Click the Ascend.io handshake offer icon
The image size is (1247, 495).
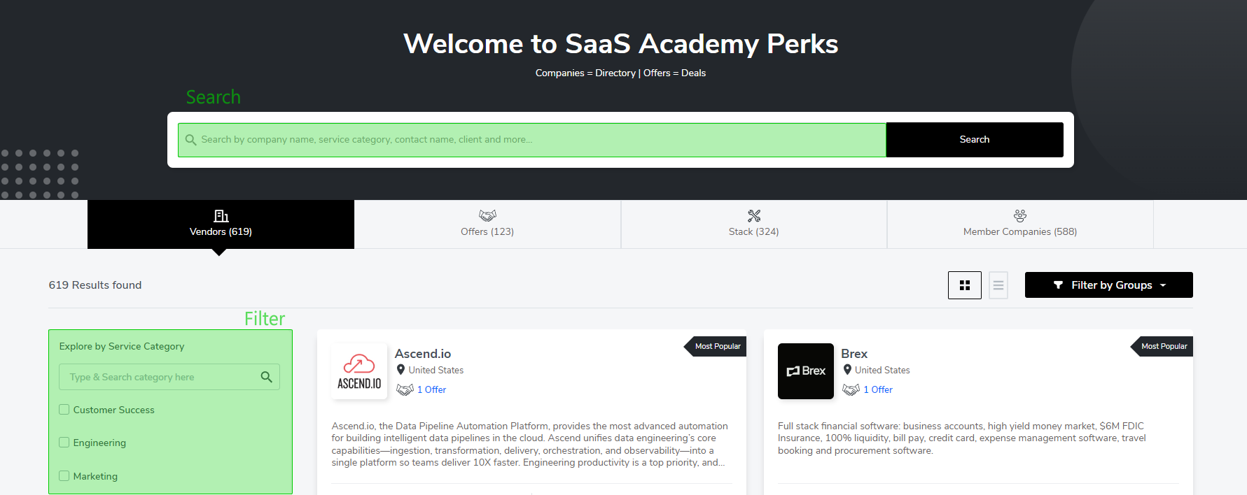coord(405,389)
